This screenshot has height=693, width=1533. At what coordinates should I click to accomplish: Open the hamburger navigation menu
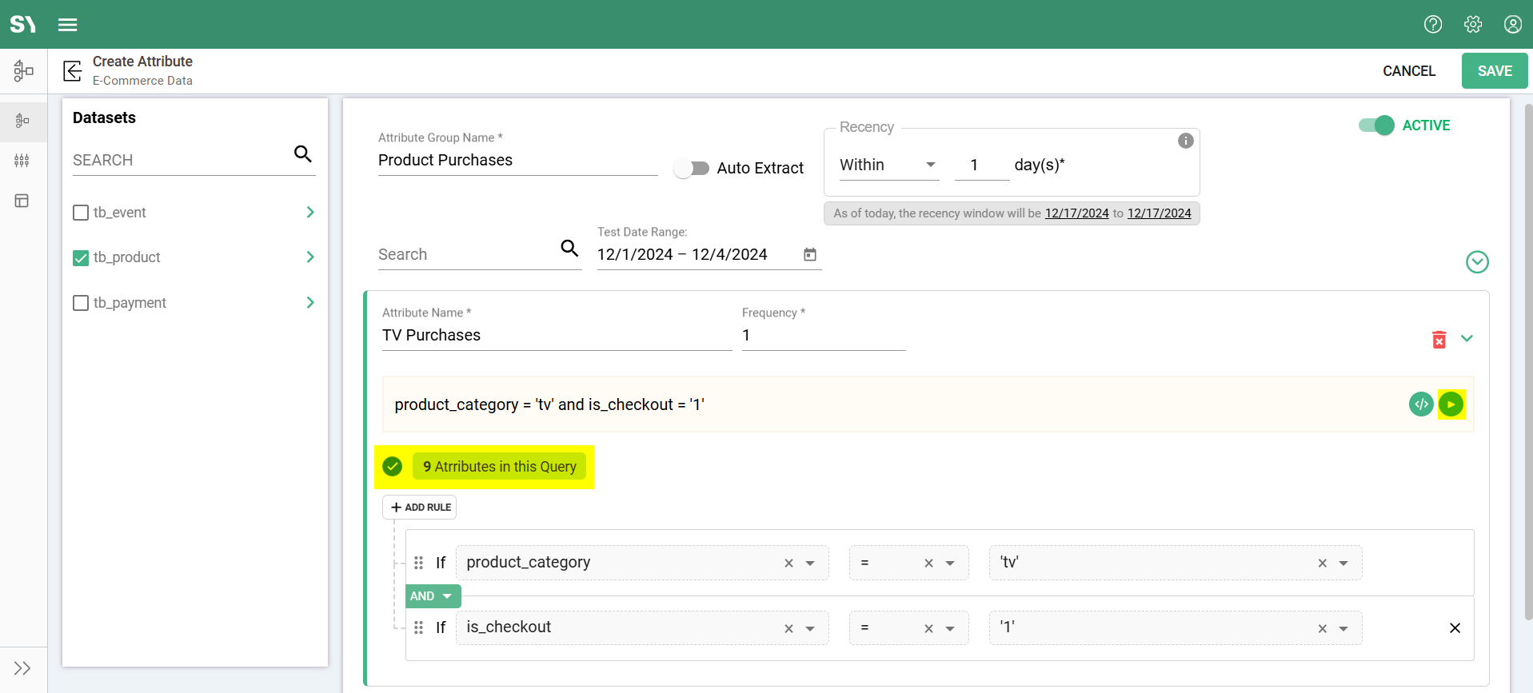point(68,25)
